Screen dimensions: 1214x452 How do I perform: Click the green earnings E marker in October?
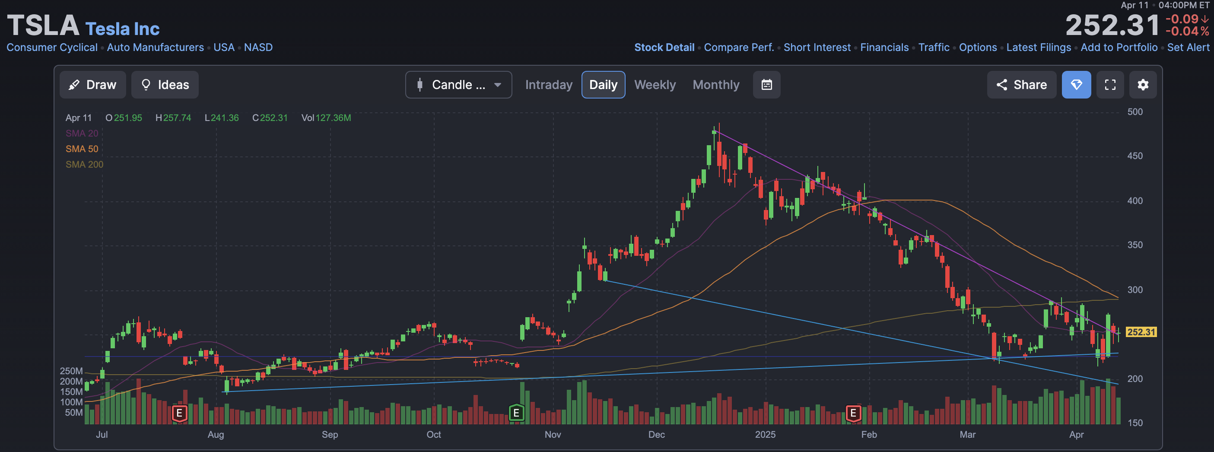point(516,414)
